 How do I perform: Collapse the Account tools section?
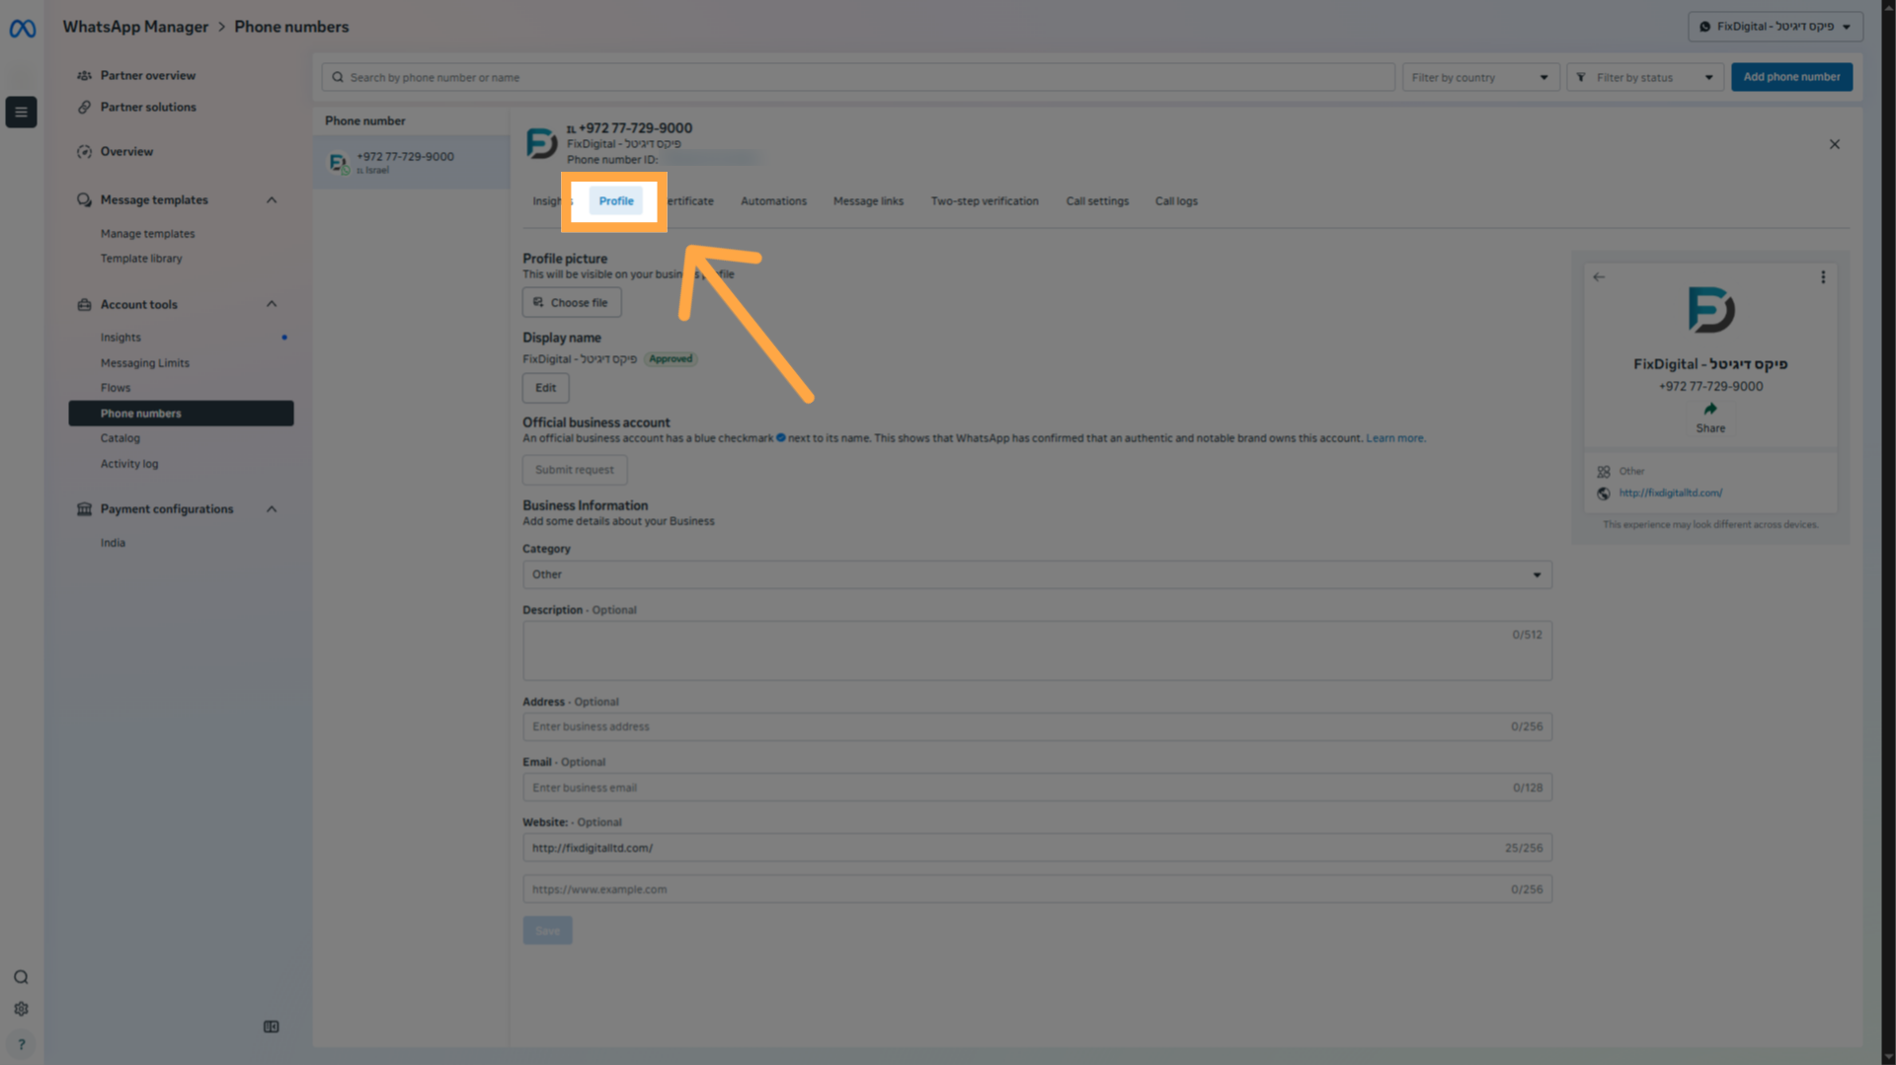[x=272, y=304]
